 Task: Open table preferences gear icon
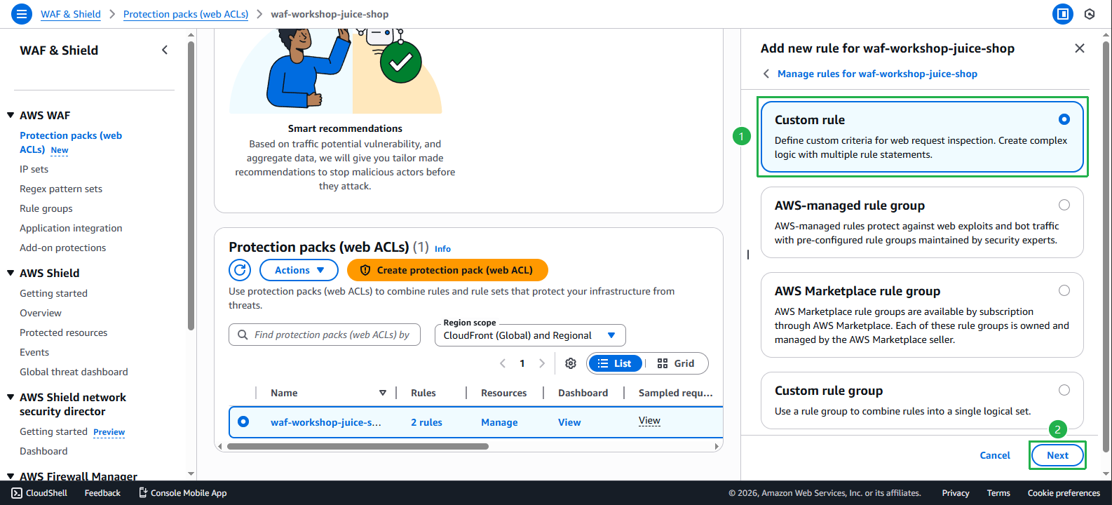(571, 363)
